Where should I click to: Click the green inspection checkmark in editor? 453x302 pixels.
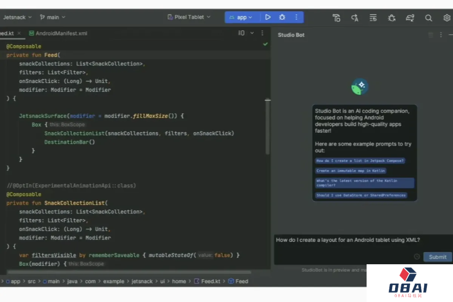[x=265, y=44]
